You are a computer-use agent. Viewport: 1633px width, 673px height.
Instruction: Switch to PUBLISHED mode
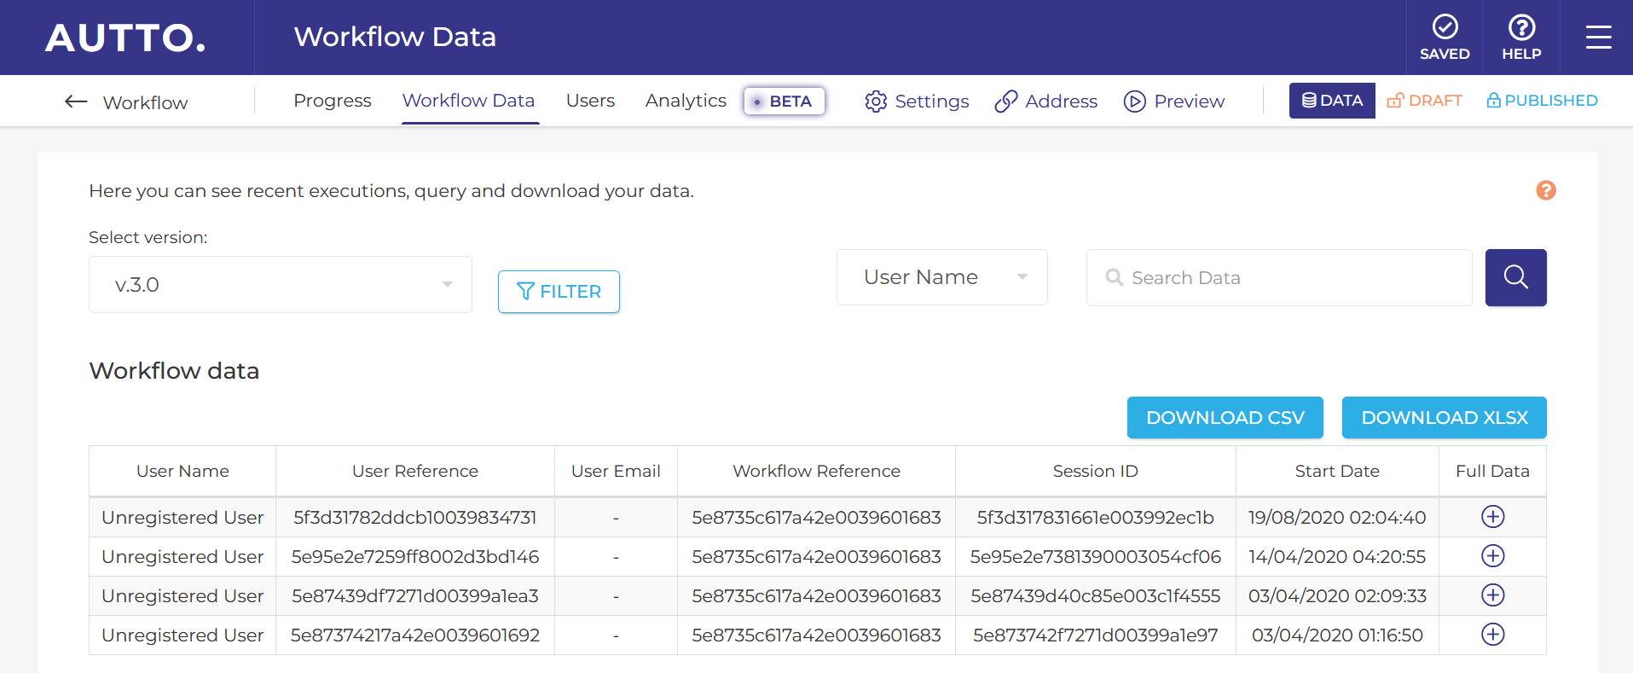(x=1542, y=101)
